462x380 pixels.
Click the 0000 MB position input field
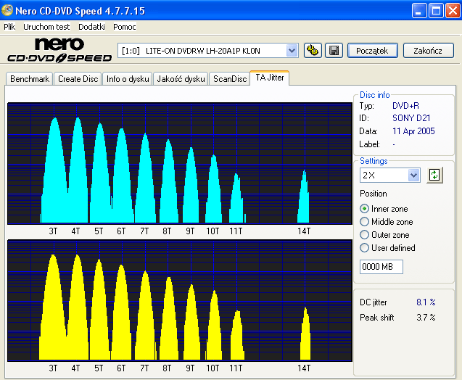[x=381, y=267]
